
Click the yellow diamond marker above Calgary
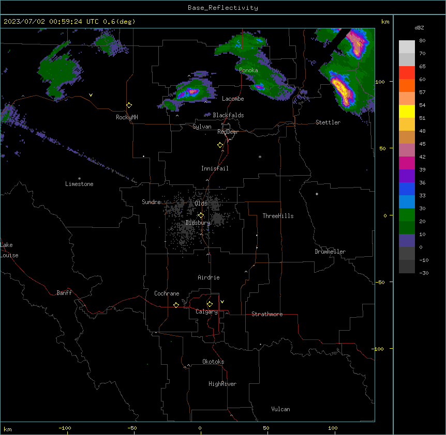pos(210,304)
